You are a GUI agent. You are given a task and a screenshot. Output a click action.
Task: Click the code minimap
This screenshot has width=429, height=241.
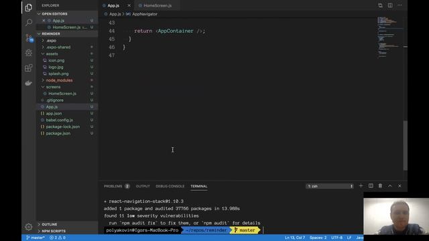(390, 37)
